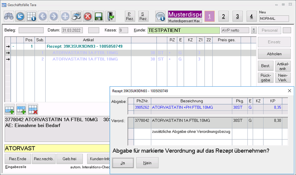Click the Rez.Ende button
This screenshot has height=175, width=296.
click(x=17, y=159)
